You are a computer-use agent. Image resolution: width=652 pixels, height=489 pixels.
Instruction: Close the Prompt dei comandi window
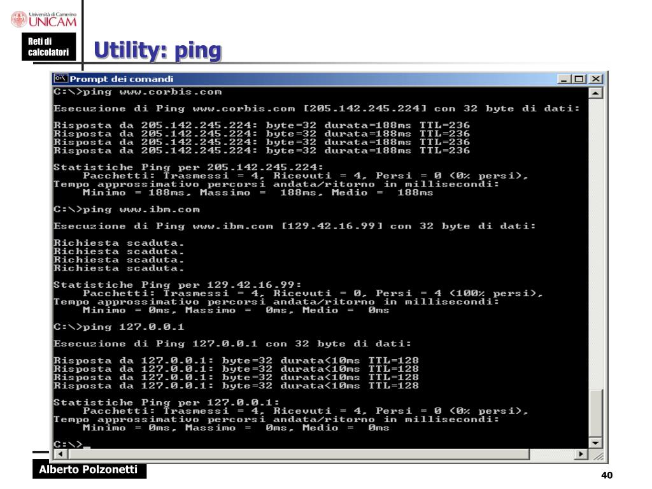596,79
